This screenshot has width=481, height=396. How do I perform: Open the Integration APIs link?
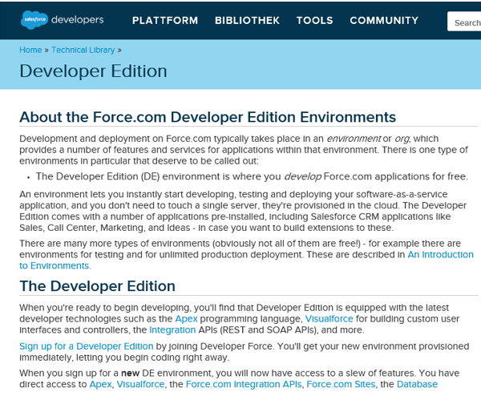coord(172,329)
